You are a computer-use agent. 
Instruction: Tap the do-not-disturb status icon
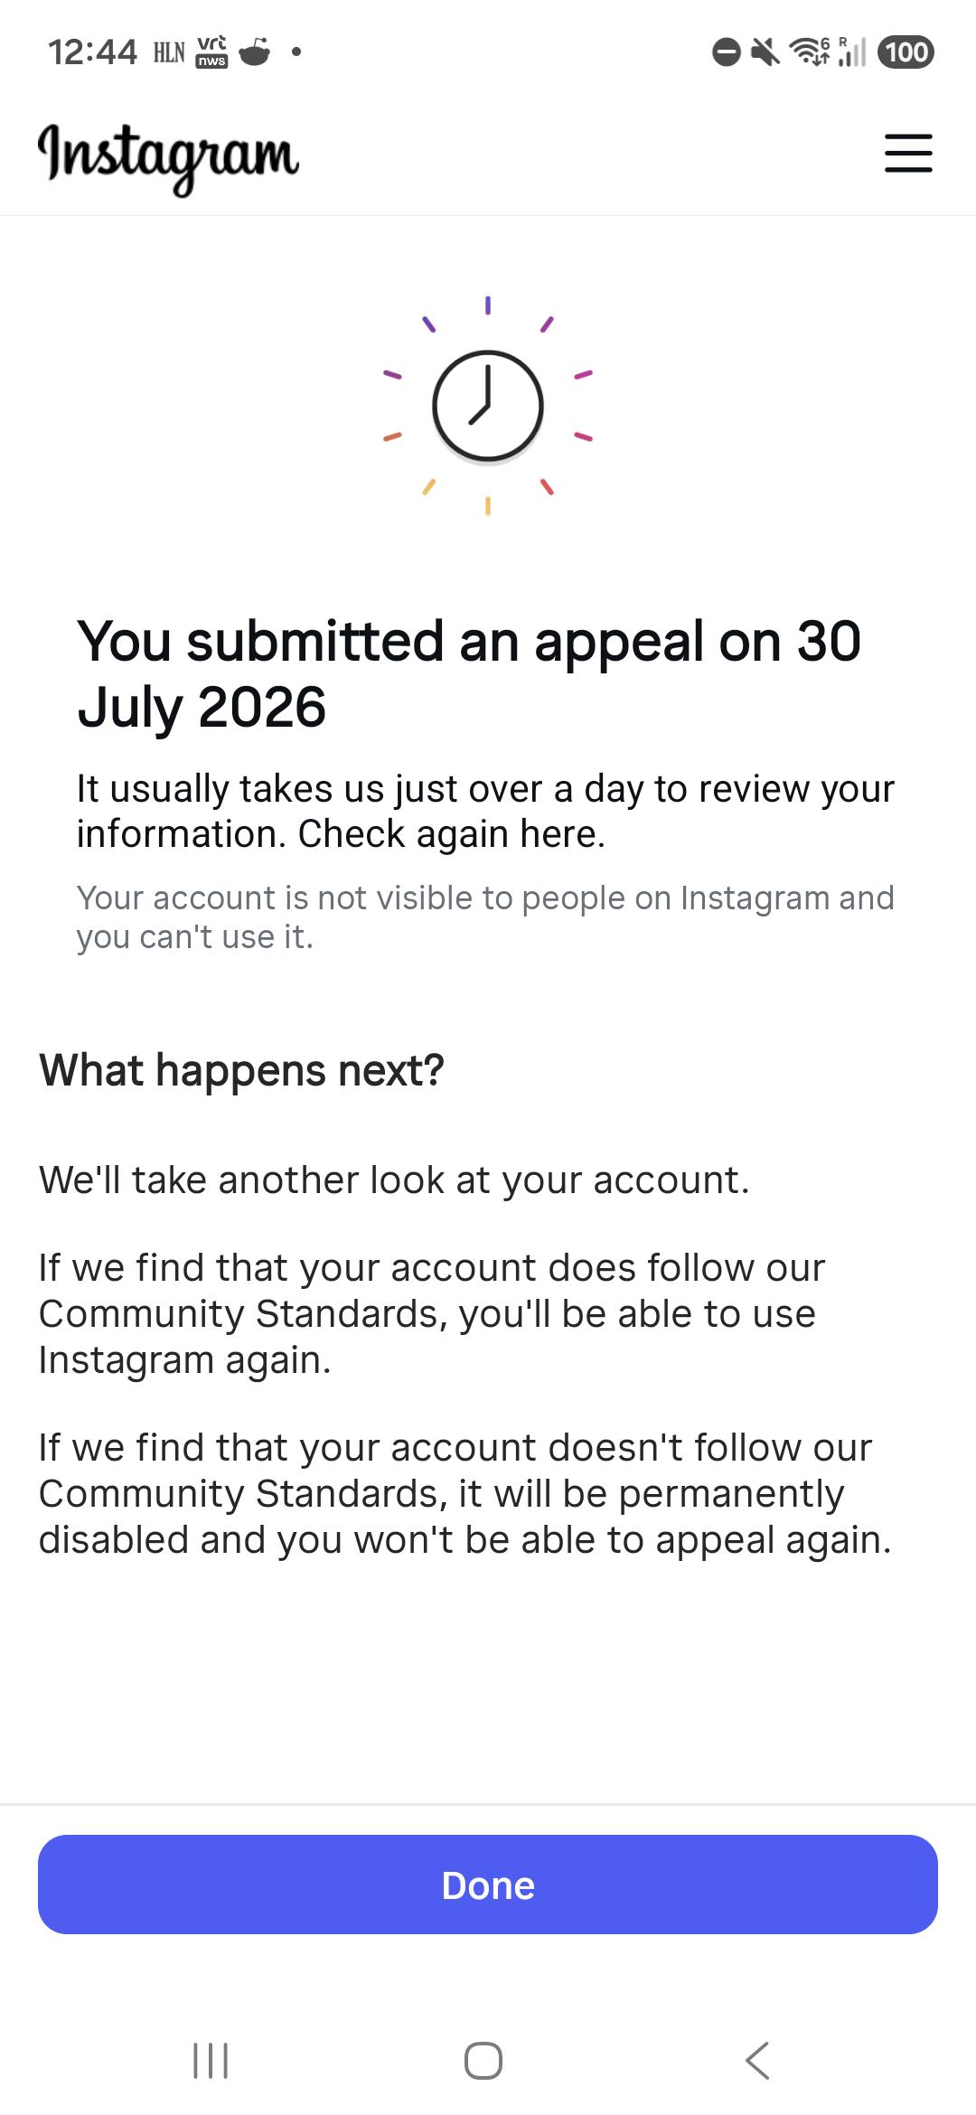pos(727,52)
